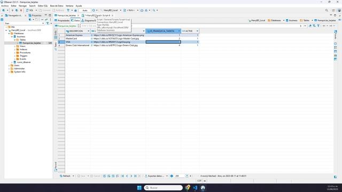The image size is (342, 192).
Task: Open the Editar menu
Action: point(13,6)
